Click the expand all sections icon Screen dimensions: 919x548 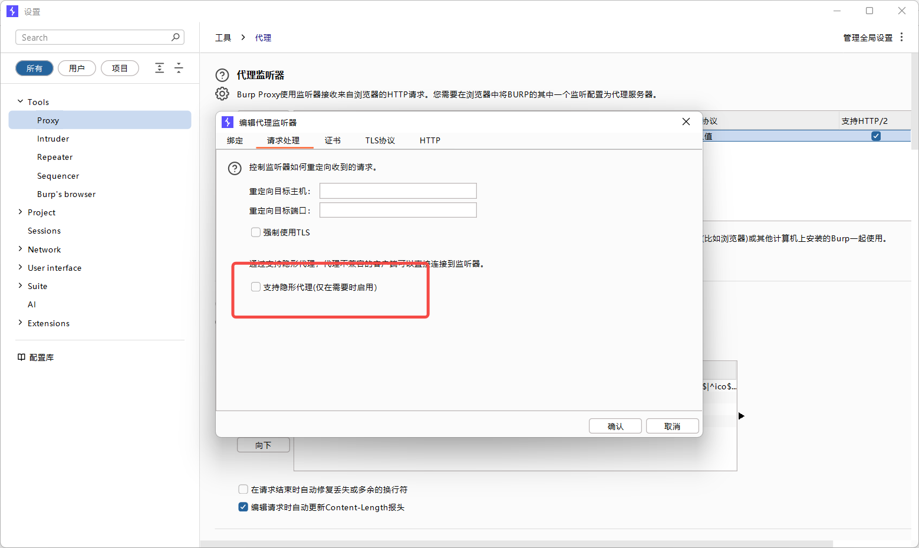[160, 68]
